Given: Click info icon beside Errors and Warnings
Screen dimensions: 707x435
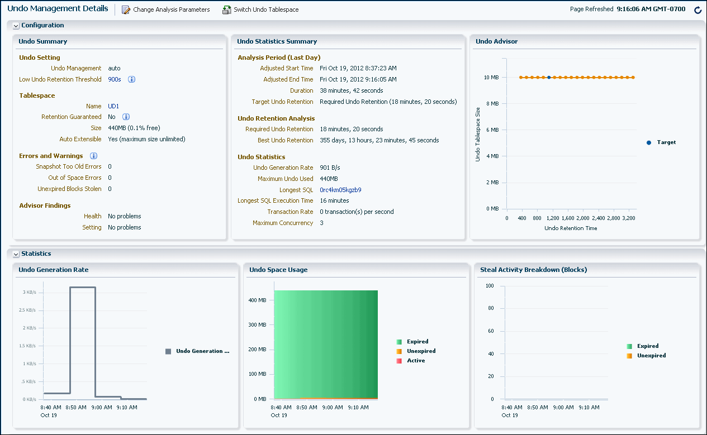Looking at the screenshot, I should point(94,156).
